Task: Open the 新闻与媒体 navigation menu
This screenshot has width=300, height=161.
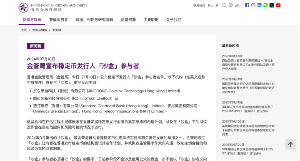Action: tap(32, 20)
